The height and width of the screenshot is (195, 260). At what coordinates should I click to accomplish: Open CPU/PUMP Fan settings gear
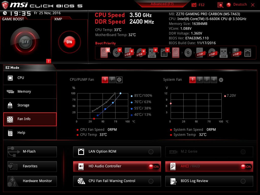click(x=119, y=80)
